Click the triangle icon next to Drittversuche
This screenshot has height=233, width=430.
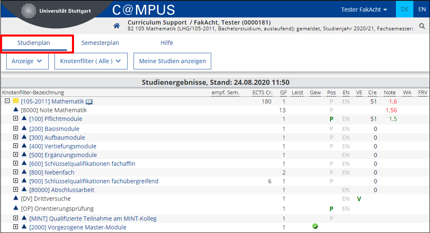pos(16,198)
